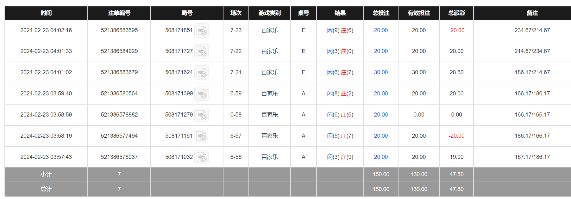The width and height of the screenshot is (571, 199).
Task: Click result 闲(3) 庄(9)
Action: tap(340, 157)
